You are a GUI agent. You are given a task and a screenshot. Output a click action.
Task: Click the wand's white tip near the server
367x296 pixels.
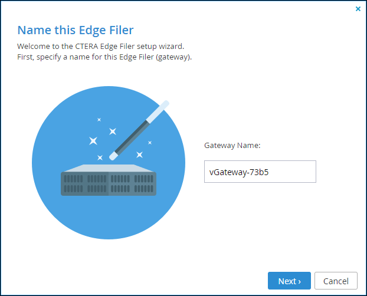[x=113, y=156]
